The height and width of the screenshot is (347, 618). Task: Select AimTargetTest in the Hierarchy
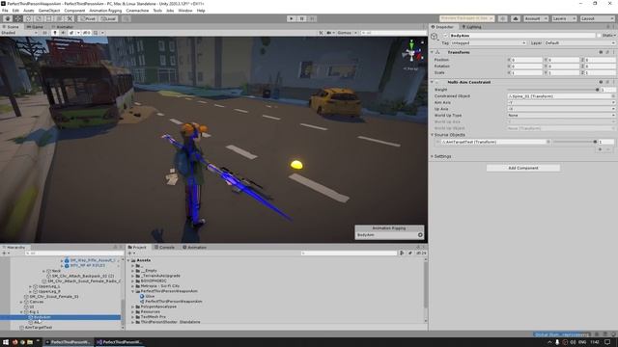pyautogui.click(x=39, y=328)
